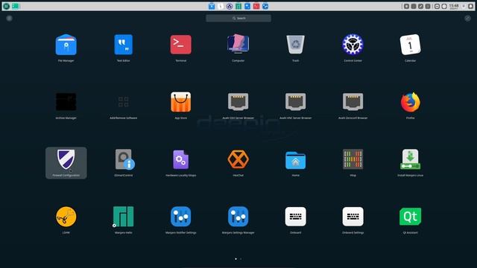Open the App Store
The width and height of the screenshot is (477, 268).
coord(180,102)
